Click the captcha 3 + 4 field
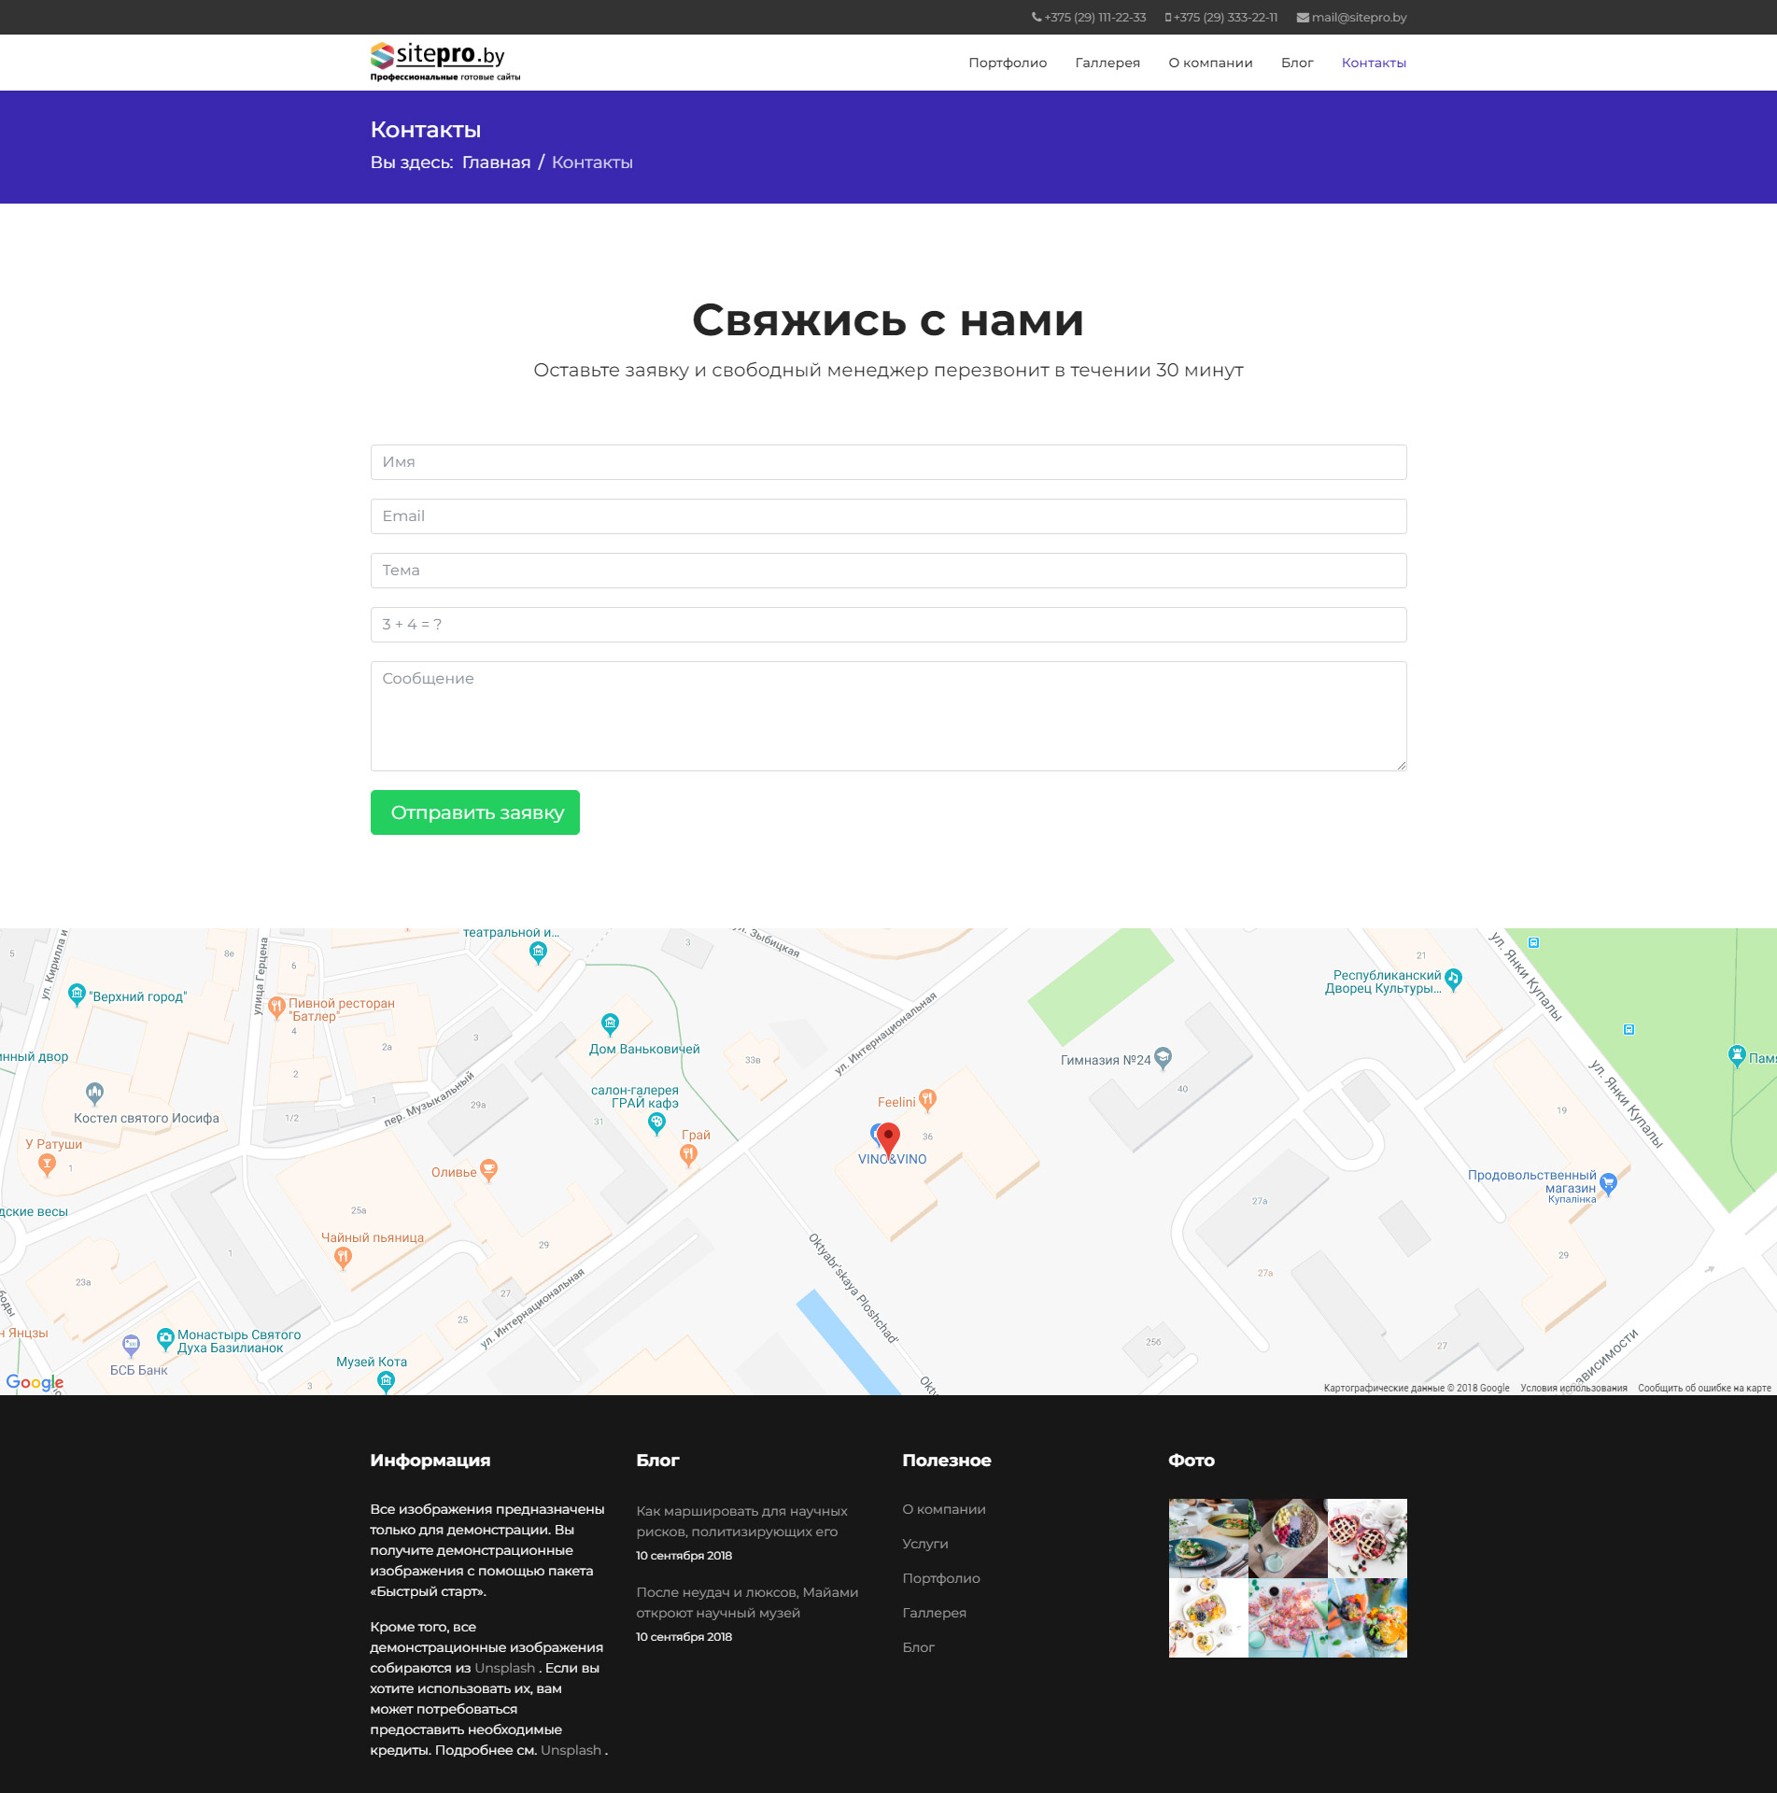The image size is (1777, 1793). 888,625
